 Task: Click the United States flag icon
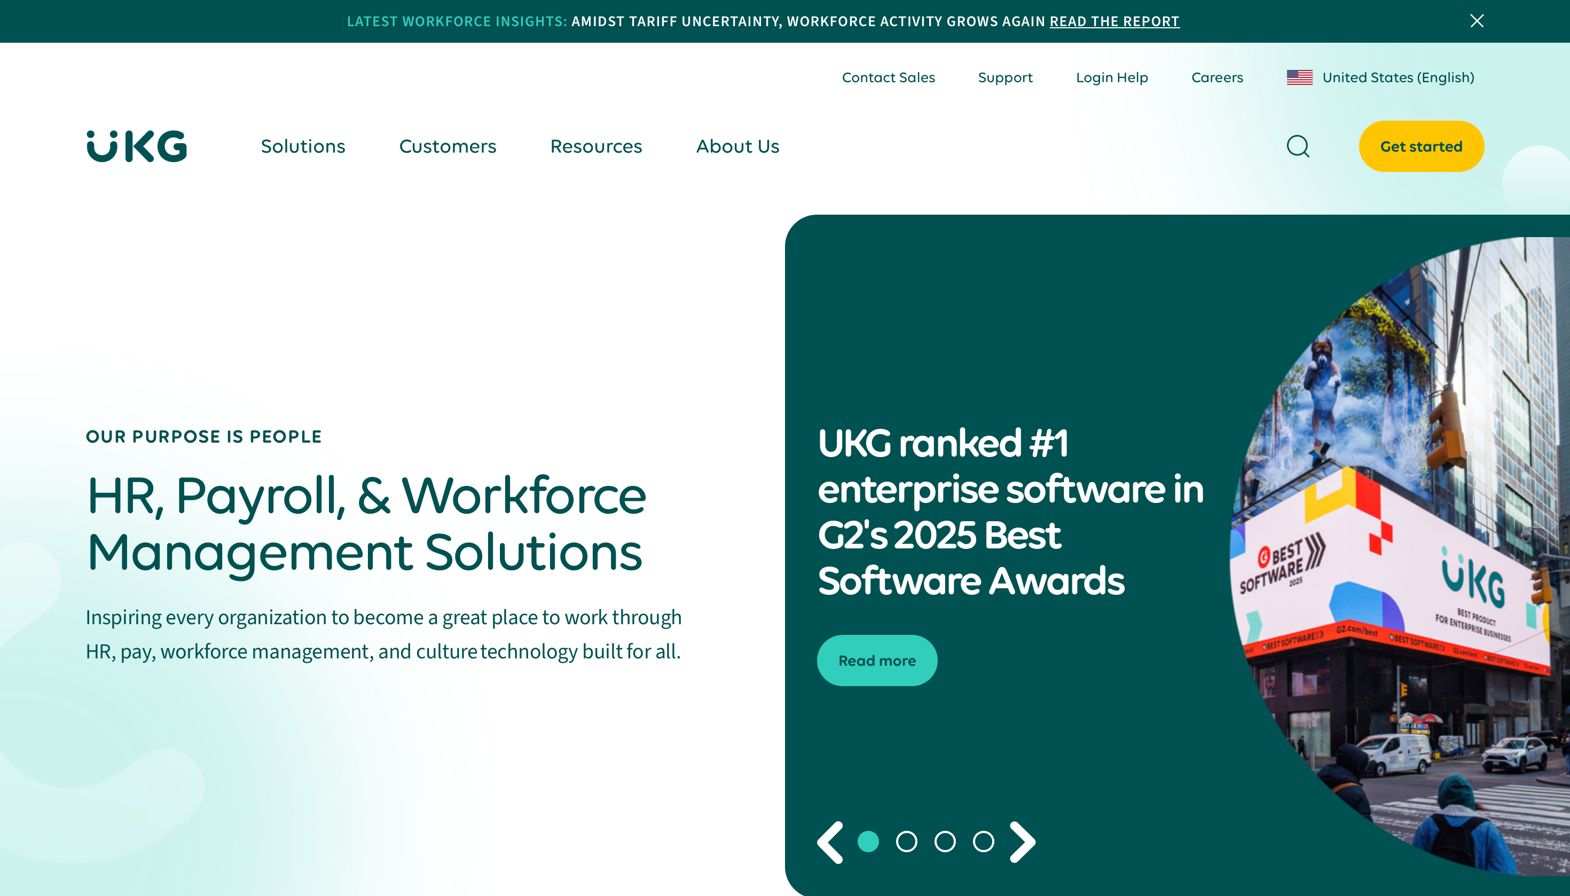tap(1299, 77)
